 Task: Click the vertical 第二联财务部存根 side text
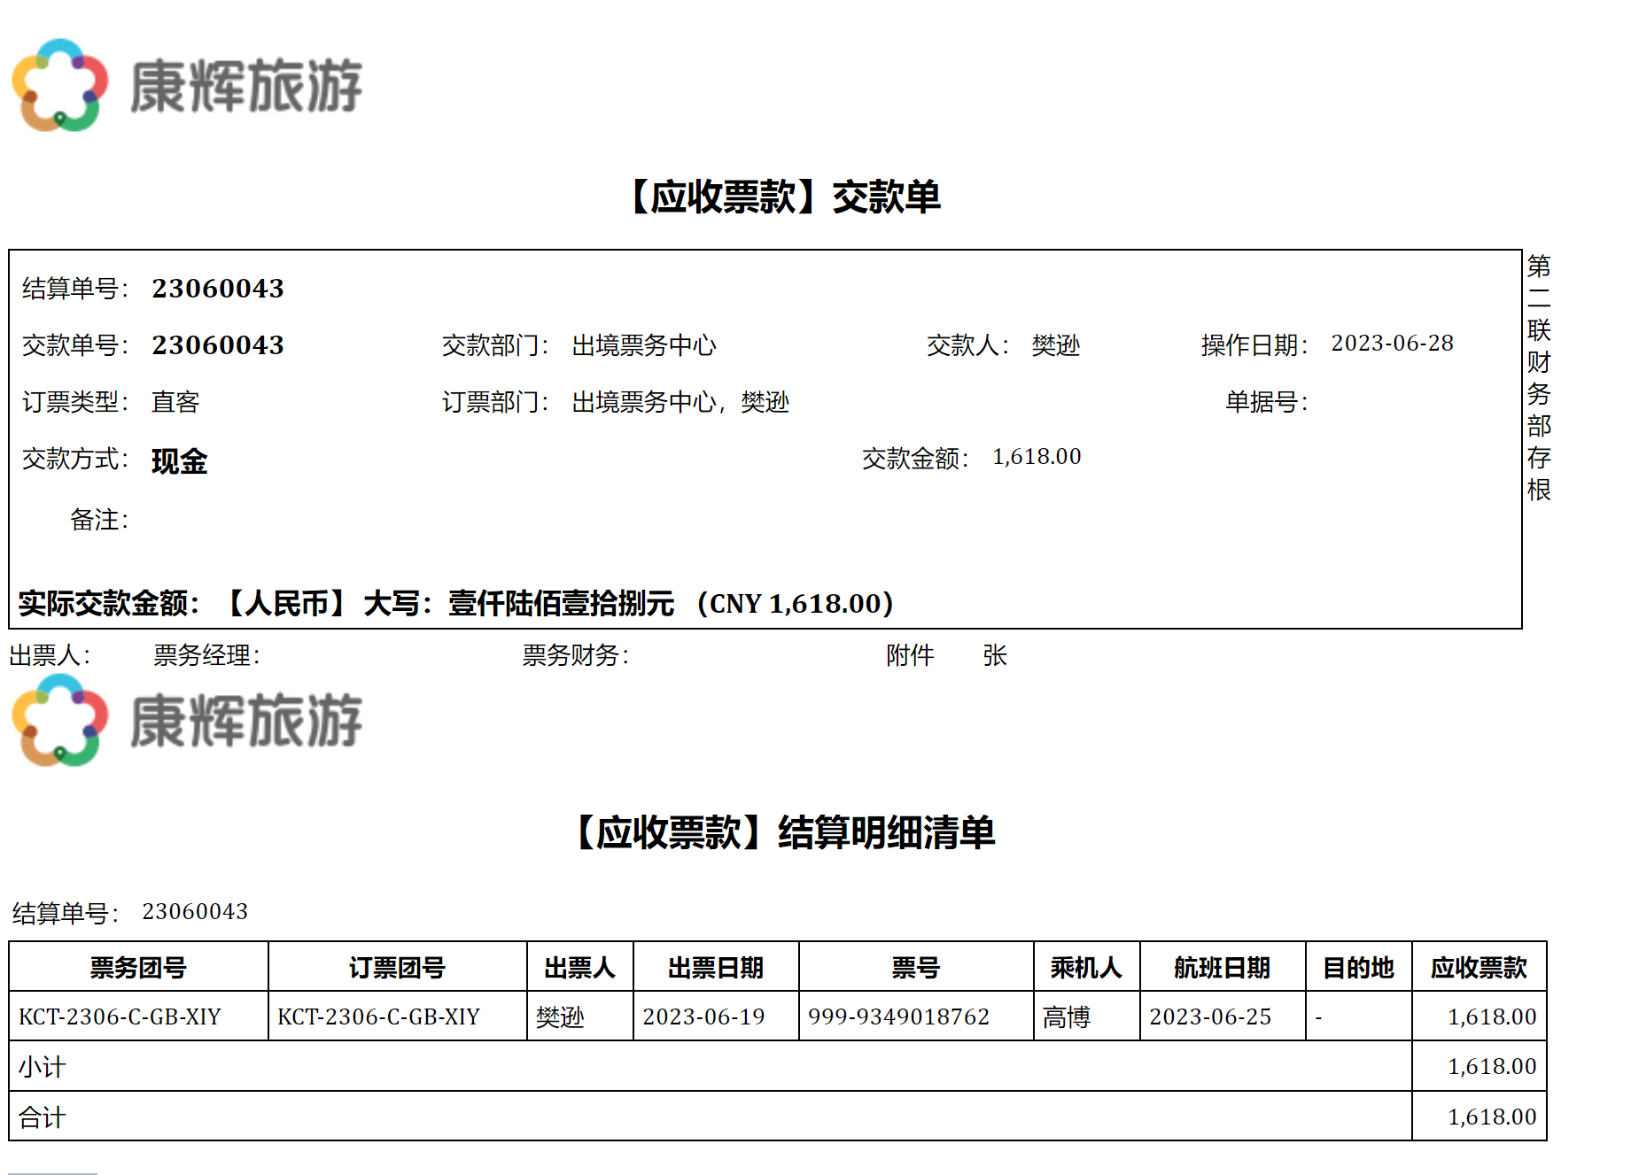coord(1539,378)
